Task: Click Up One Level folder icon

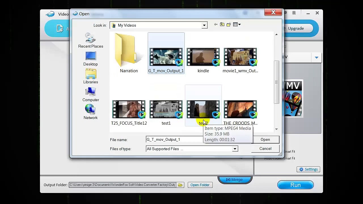Action: (x=222, y=25)
